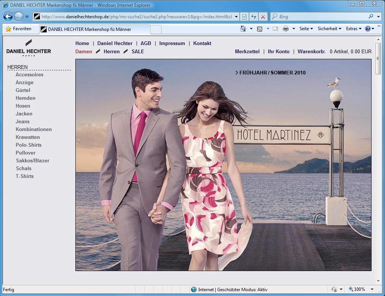Open the recent pages dropdown arrow

[x=27, y=17]
